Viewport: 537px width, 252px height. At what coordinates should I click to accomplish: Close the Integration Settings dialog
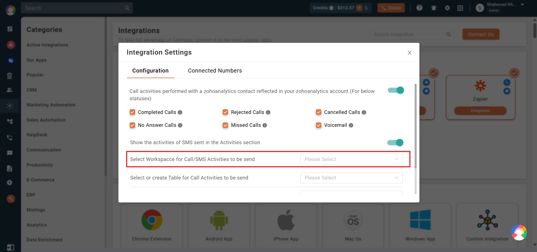click(409, 53)
